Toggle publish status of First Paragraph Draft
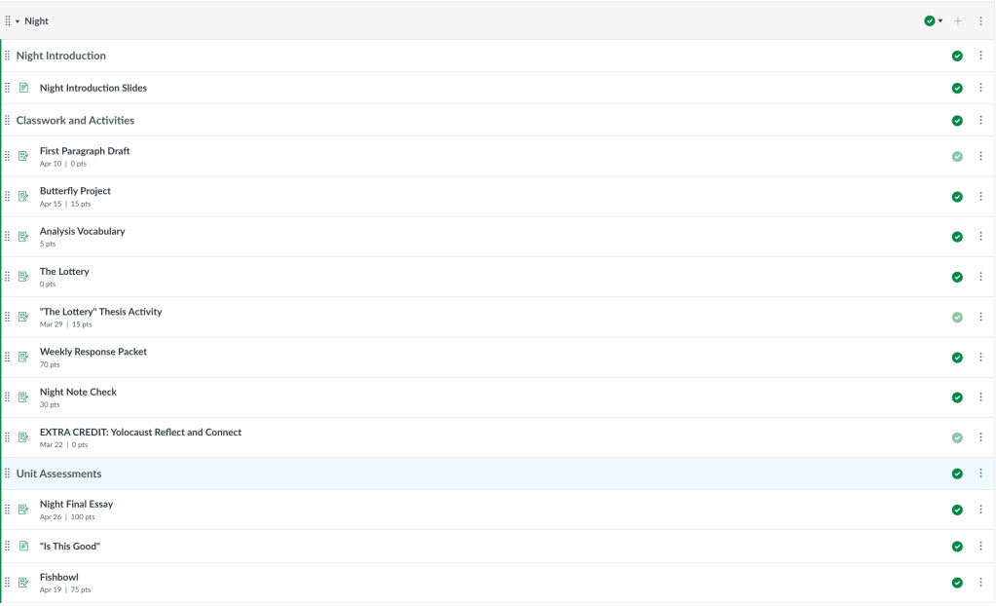 (957, 156)
